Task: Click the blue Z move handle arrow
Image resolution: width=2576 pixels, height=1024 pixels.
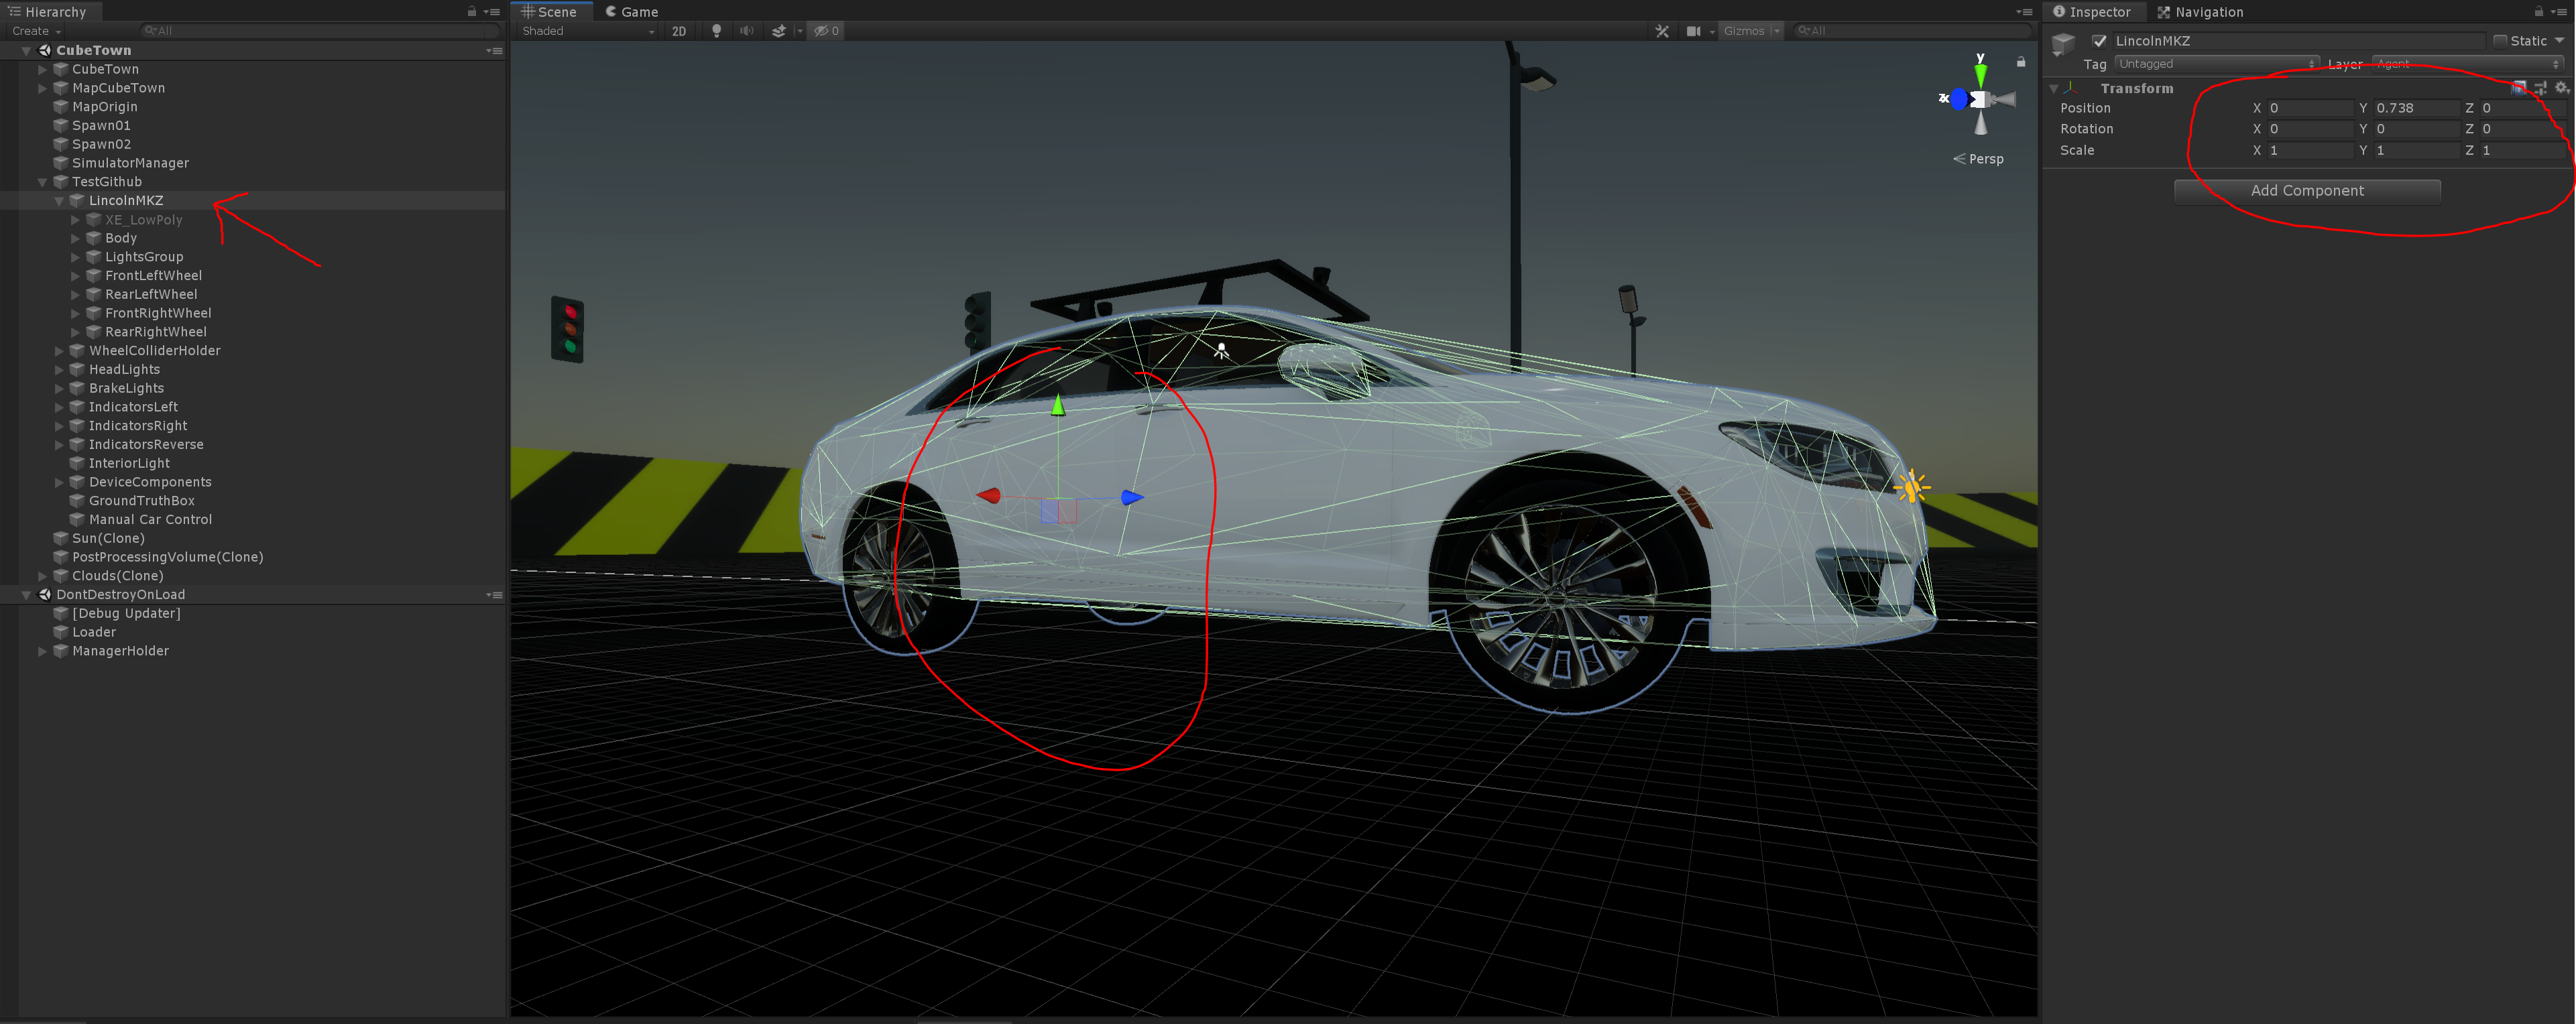Action: point(1132,497)
